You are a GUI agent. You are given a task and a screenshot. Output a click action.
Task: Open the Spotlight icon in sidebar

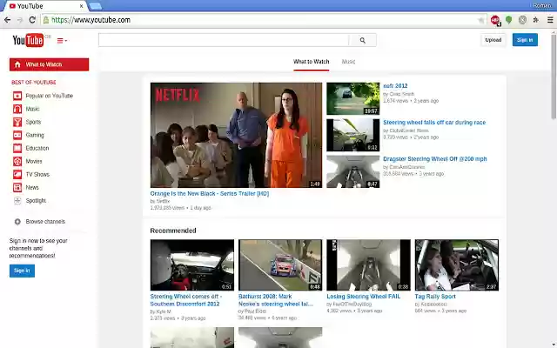17,201
